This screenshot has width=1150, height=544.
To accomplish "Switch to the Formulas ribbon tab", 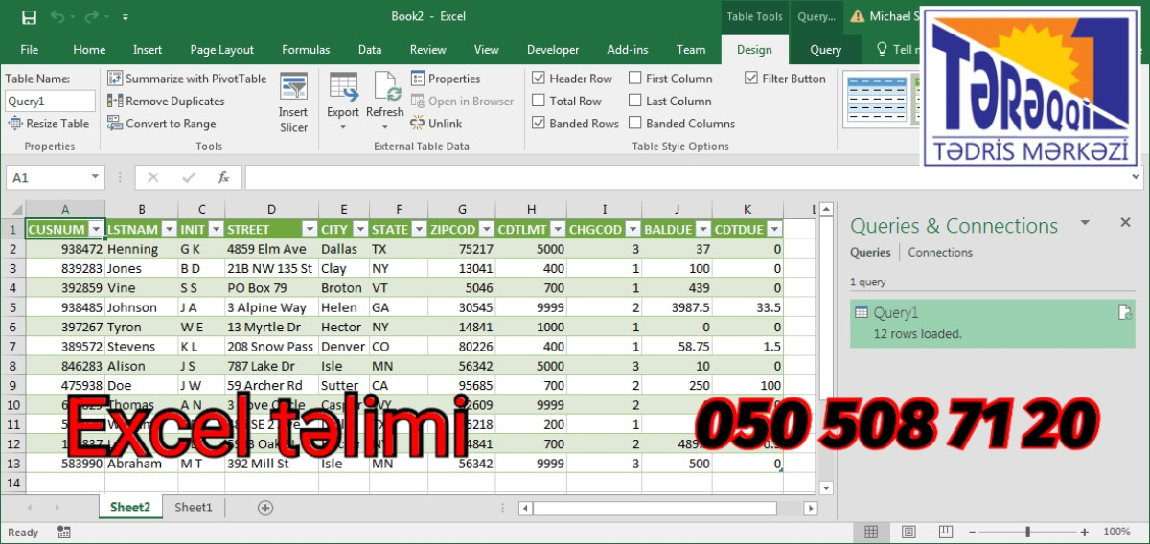I will [x=306, y=50].
